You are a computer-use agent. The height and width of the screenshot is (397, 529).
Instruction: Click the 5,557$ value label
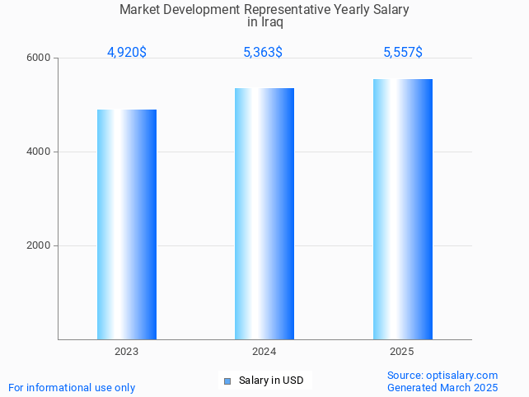click(x=403, y=52)
